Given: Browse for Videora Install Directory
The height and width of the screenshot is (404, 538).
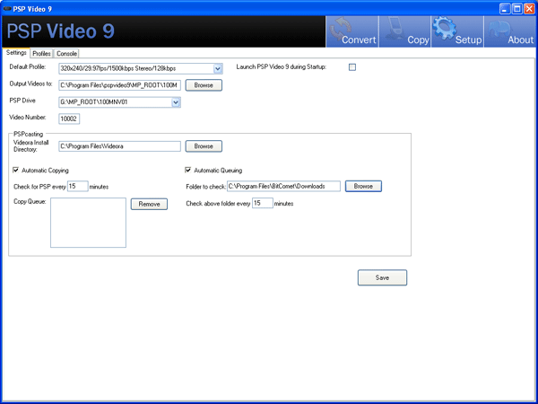Looking at the screenshot, I should [204, 146].
